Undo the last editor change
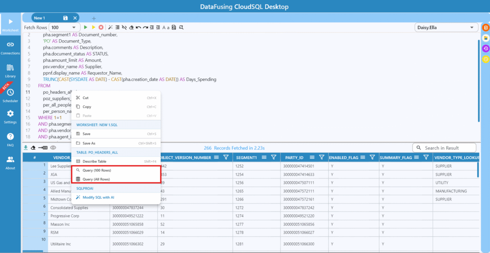 [138, 27]
